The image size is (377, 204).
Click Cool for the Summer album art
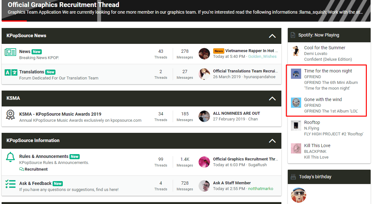(296, 51)
